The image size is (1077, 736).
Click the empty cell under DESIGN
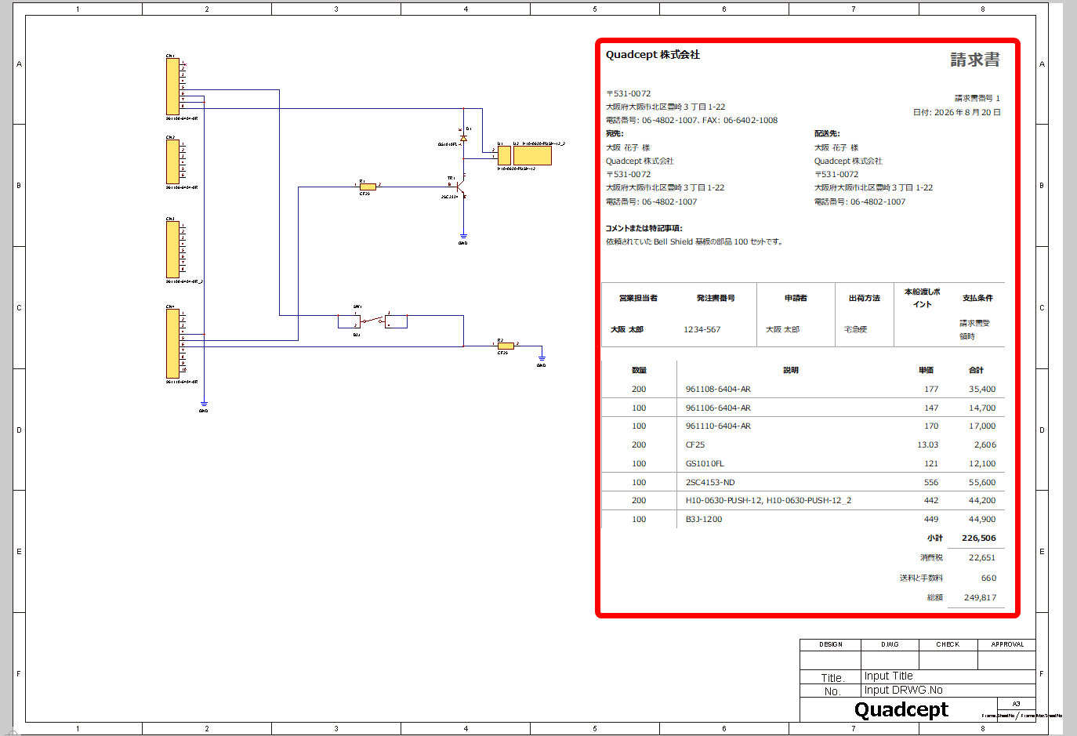[830, 660]
